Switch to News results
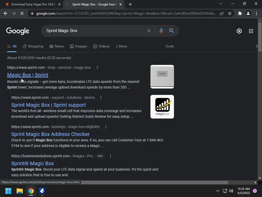Viewport: 262px width, 197px height. (57, 46)
